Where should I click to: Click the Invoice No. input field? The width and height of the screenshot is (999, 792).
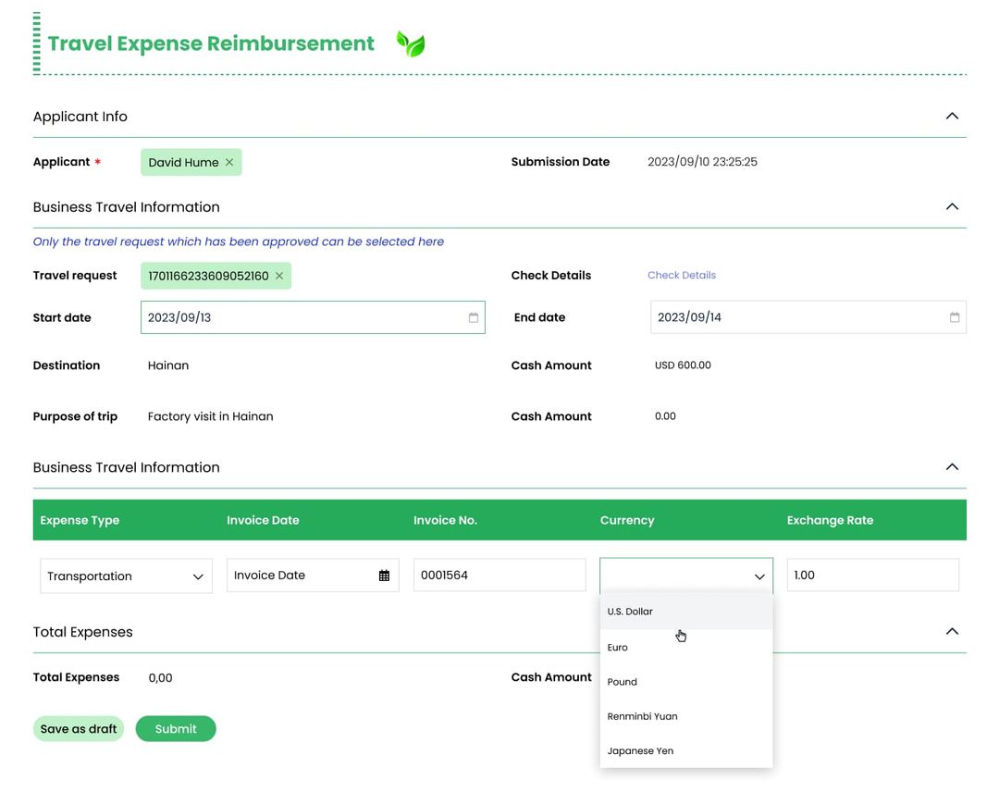coord(499,575)
